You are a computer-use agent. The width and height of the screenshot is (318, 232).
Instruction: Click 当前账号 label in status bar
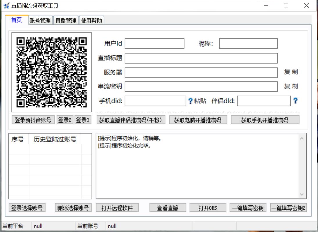88,226
